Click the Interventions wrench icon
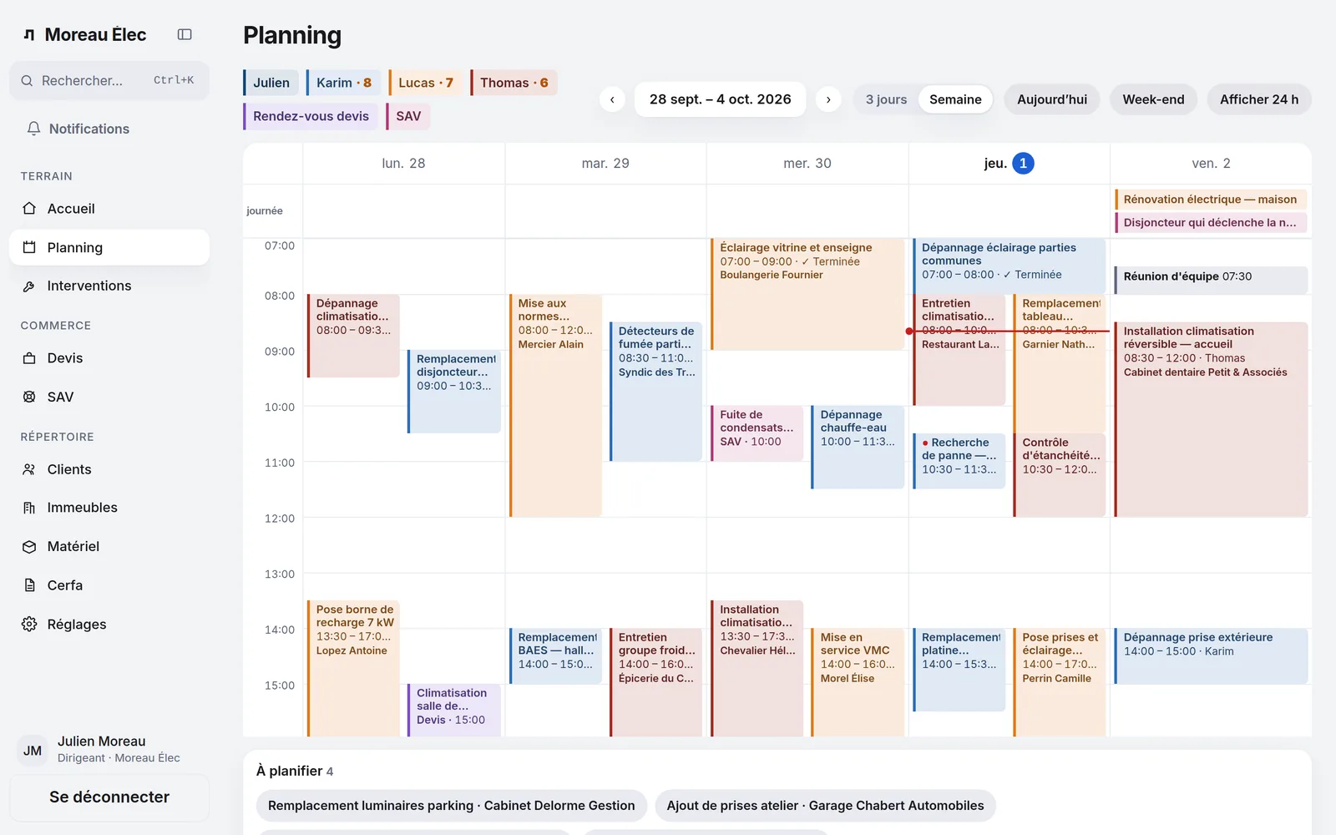Screen dimensions: 1336x835 coord(29,286)
